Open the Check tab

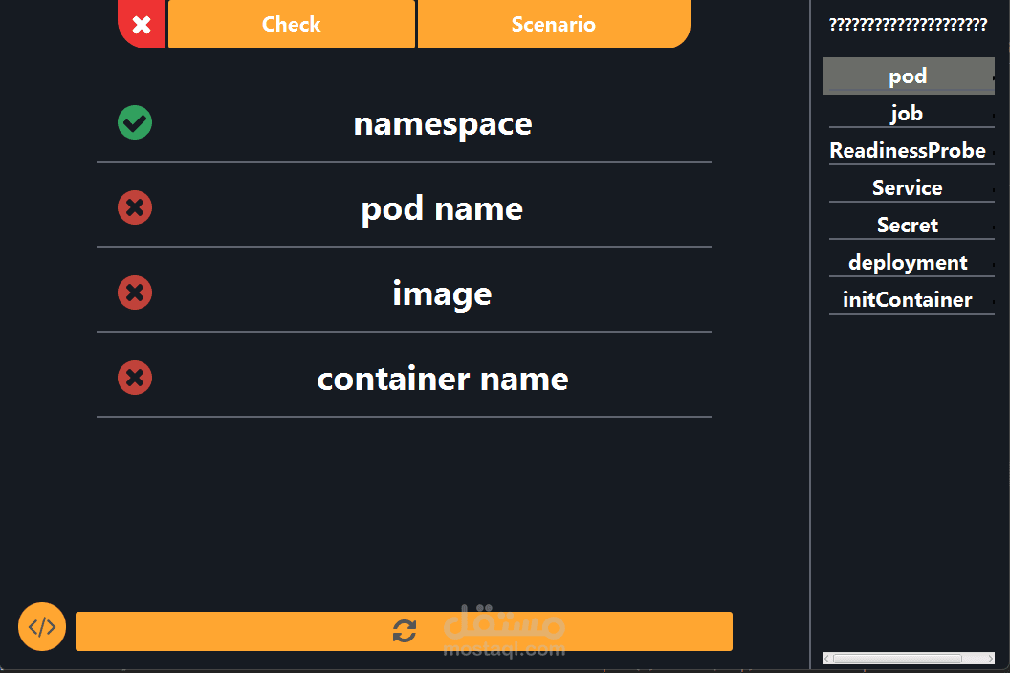pos(291,24)
